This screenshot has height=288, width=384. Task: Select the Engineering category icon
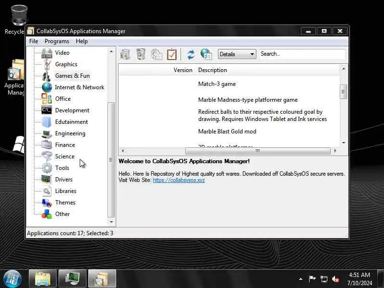pyautogui.click(x=47, y=134)
